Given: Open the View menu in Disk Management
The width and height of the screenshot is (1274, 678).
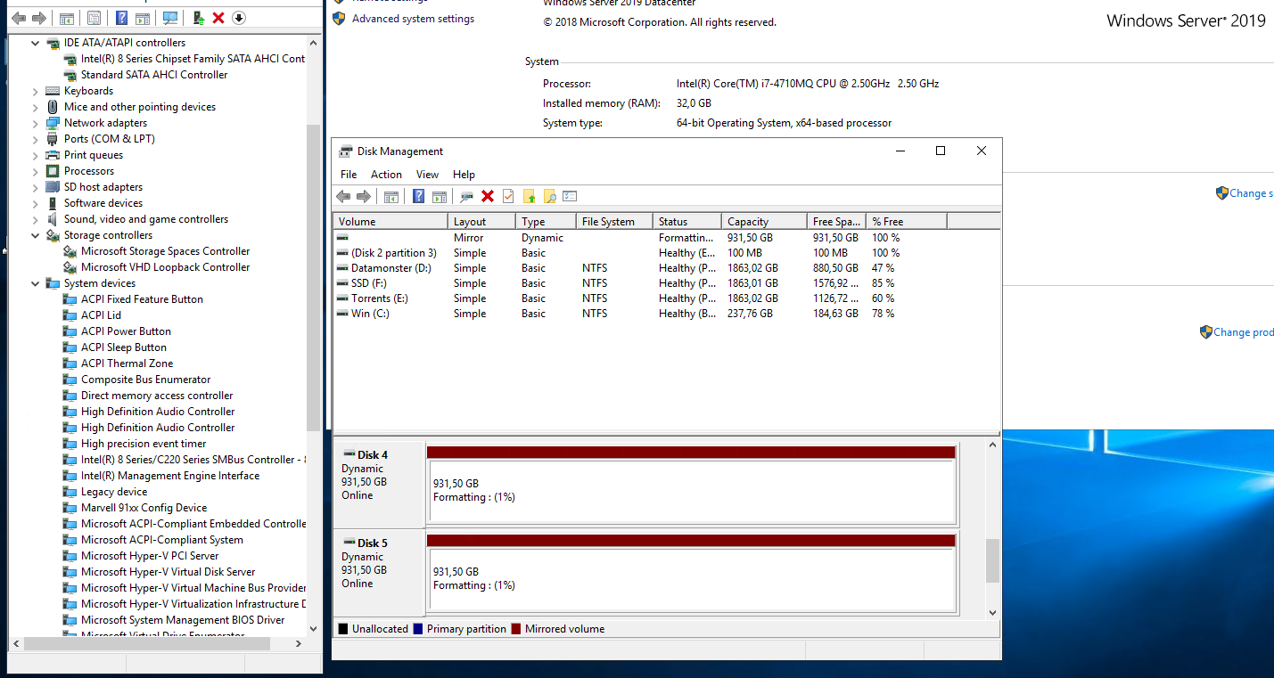Looking at the screenshot, I should (427, 175).
